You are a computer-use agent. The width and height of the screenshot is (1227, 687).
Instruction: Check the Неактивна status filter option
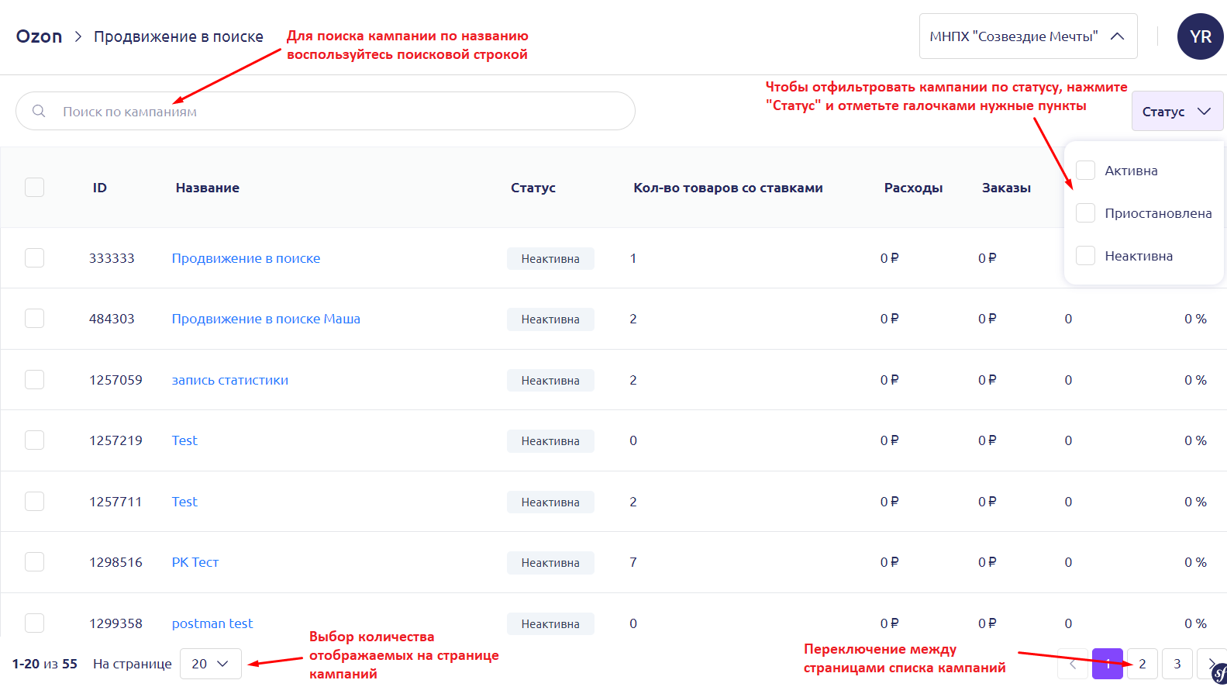1085,256
